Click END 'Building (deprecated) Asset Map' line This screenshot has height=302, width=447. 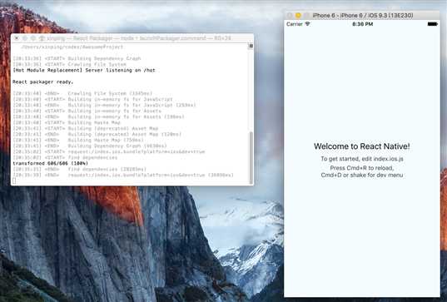(x=97, y=134)
